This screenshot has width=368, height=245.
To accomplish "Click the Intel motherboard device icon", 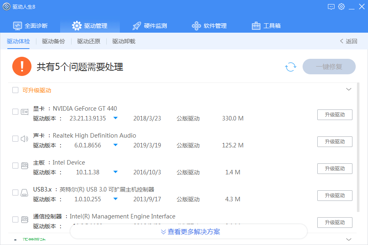I will pos(25,166).
